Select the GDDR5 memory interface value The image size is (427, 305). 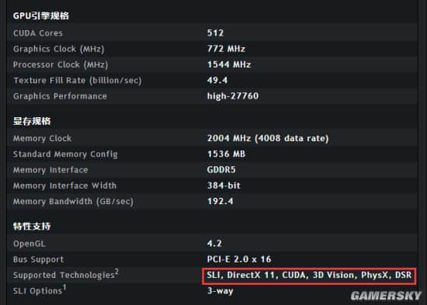click(x=221, y=170)
